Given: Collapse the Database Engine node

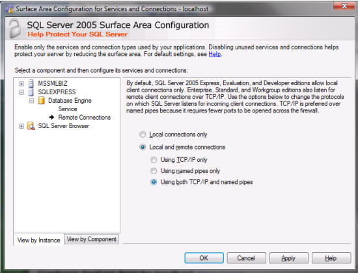Looking at the screenshot, I should pyautogui.click(x=31, y=101).
